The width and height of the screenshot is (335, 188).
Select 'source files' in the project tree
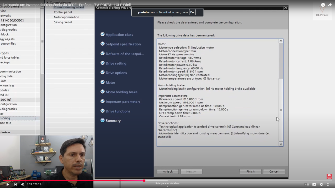point(8,44)
